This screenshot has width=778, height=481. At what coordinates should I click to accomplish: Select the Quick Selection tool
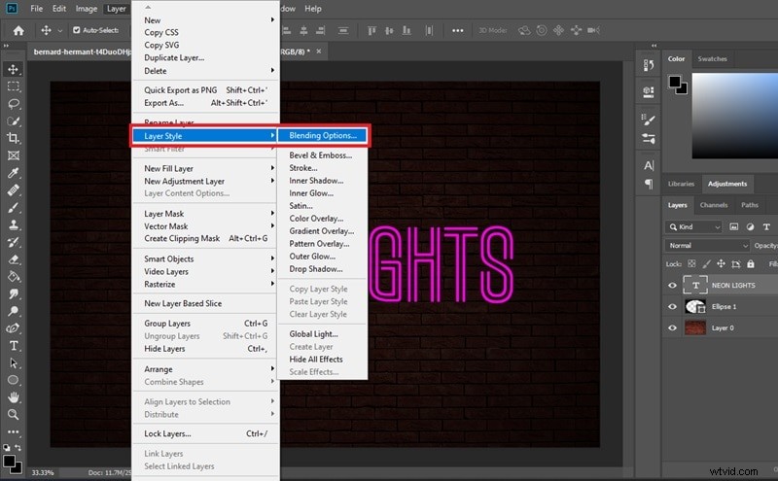pos(14,121)
